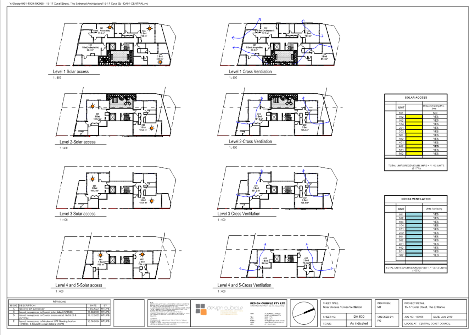Screen dimensions: 475x335
Task: Click 'Units Achieving Min. 3hrs' column header
Action: tap(435, 107)
